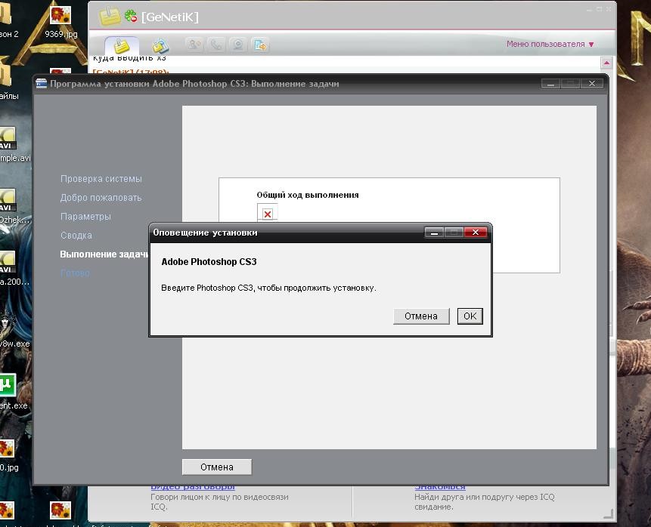Click the add contact icon in the ICQ toolbar
Viewport: 651px width, 527px height.
point(194,45)
